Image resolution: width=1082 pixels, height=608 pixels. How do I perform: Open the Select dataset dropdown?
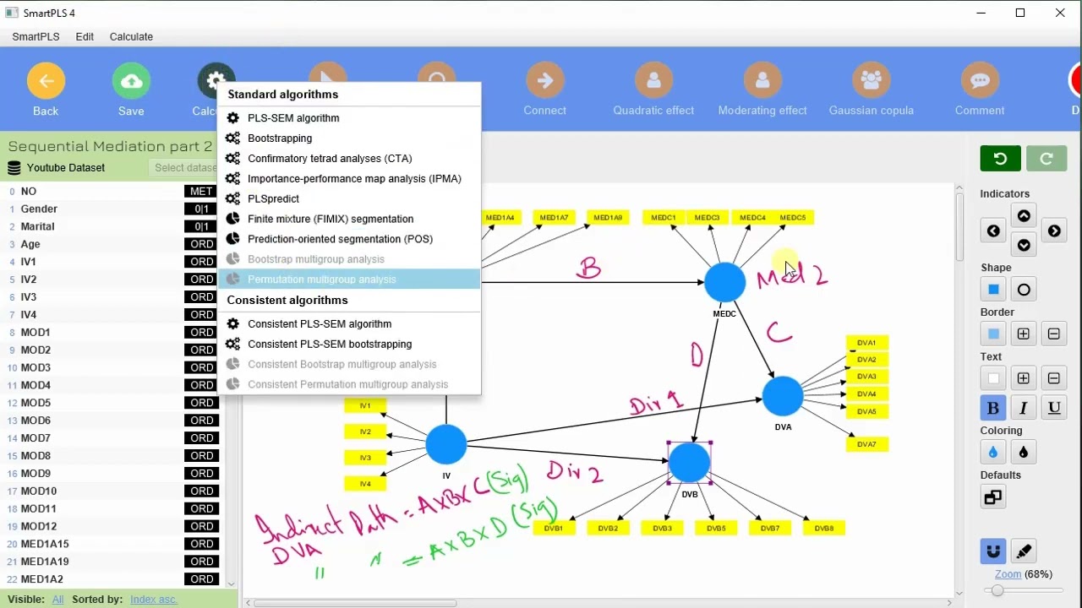pos(183,168)
